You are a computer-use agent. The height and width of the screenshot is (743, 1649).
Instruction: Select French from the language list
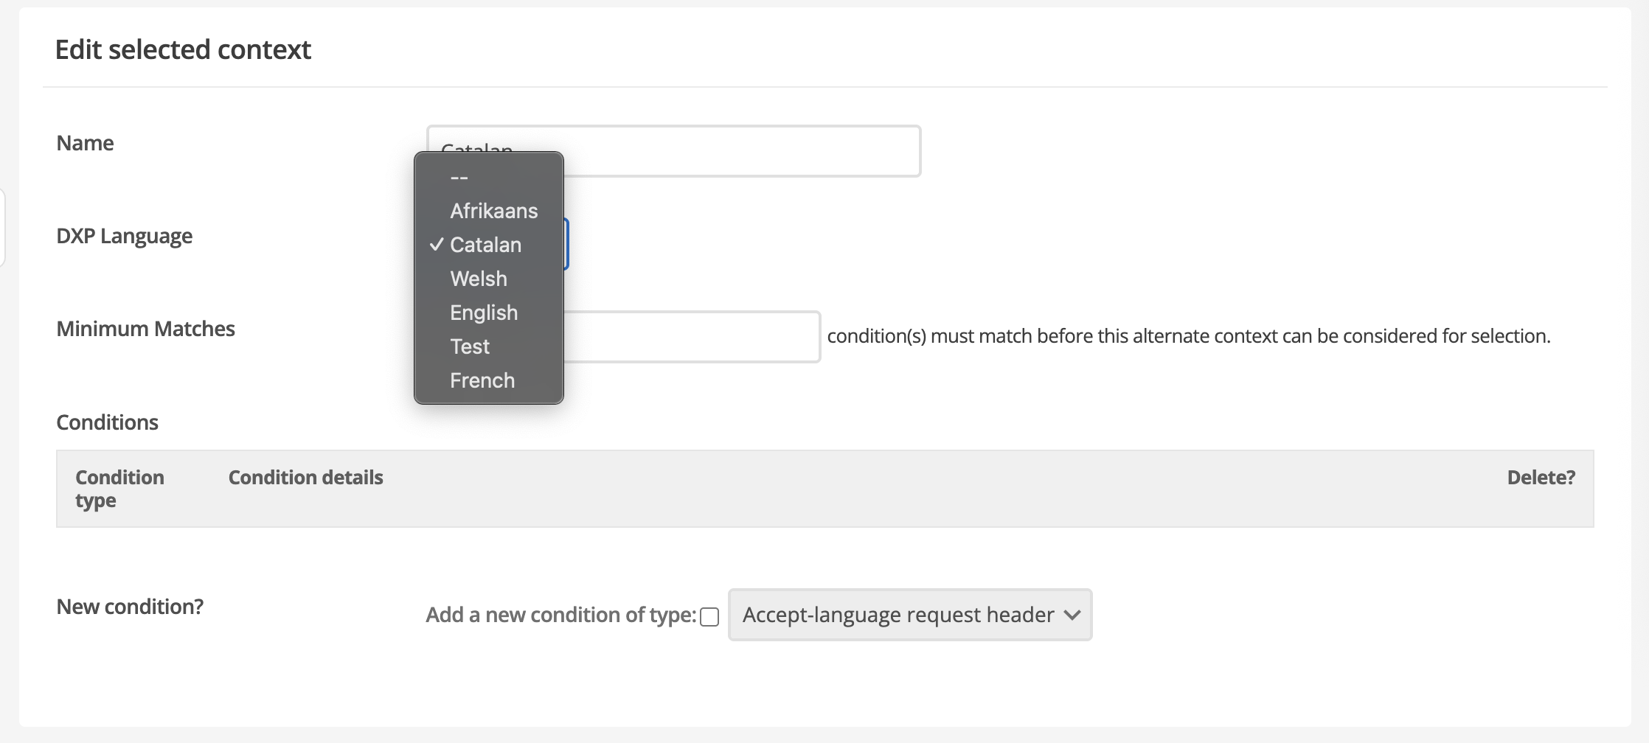[x=482, y=380]
